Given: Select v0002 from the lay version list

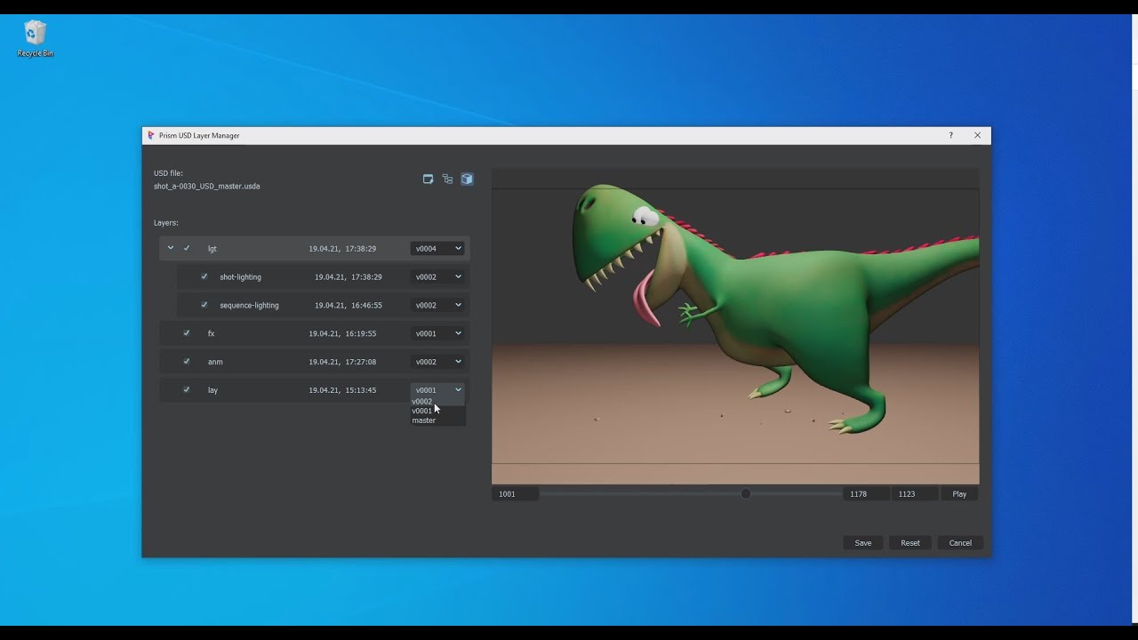Looking at the screenshot, I should tap(437, 402).
